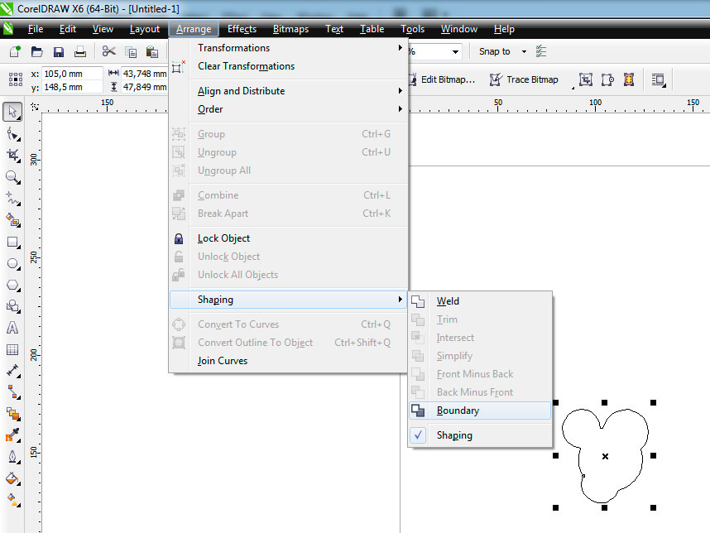Activate the Polygon tool
The height and width of the screenshot is (533, 710).
pos(12,286)
